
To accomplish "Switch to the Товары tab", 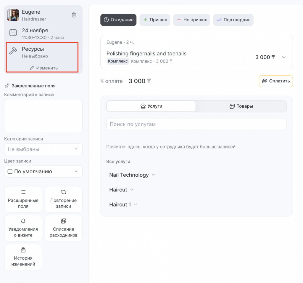I will pos(241,106).
